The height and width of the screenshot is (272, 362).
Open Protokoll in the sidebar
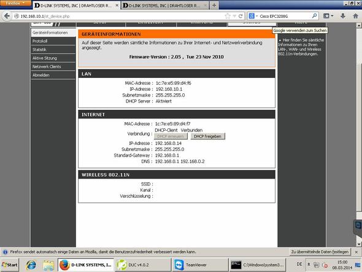pyautogui.click(x=53, y=41)
